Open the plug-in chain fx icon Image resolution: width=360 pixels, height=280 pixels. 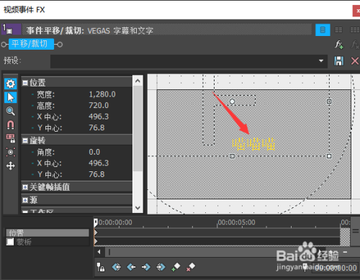(339, 45)
